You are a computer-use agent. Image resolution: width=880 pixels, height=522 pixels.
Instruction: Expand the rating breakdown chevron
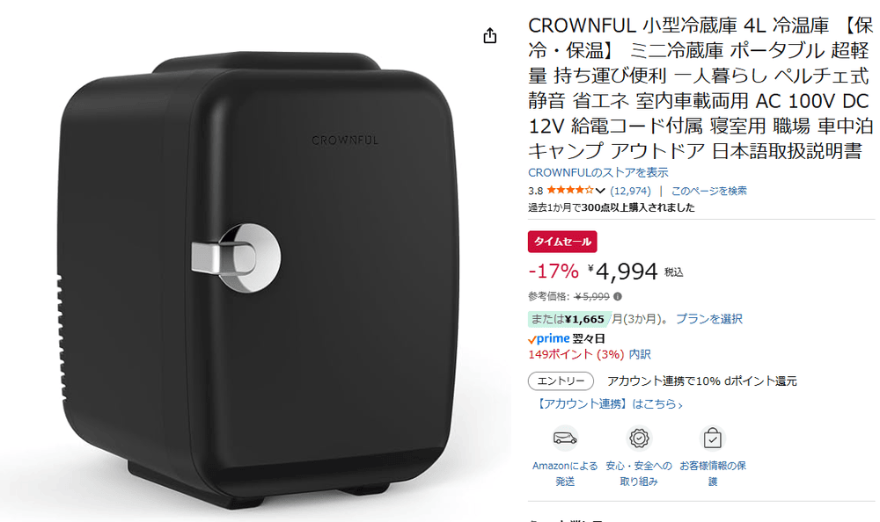[x=600, y=191]
